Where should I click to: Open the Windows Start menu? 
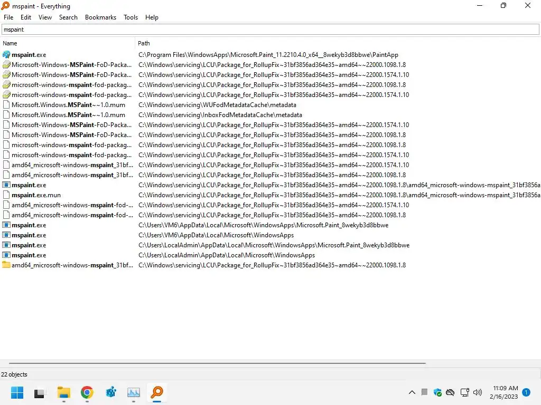click(x=17, y=392)
